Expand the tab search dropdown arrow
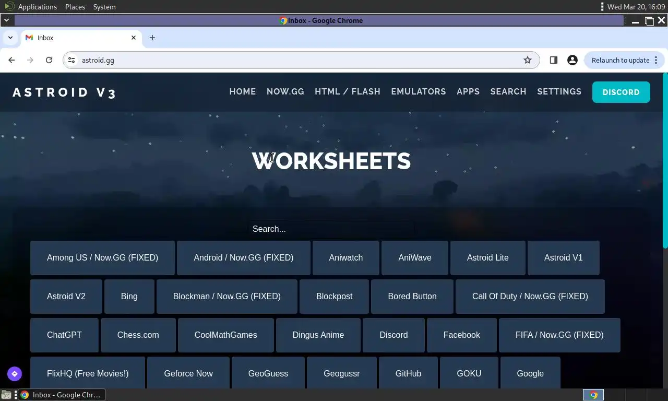This screenshot has width=668, height=401. (x=10, y=38)
